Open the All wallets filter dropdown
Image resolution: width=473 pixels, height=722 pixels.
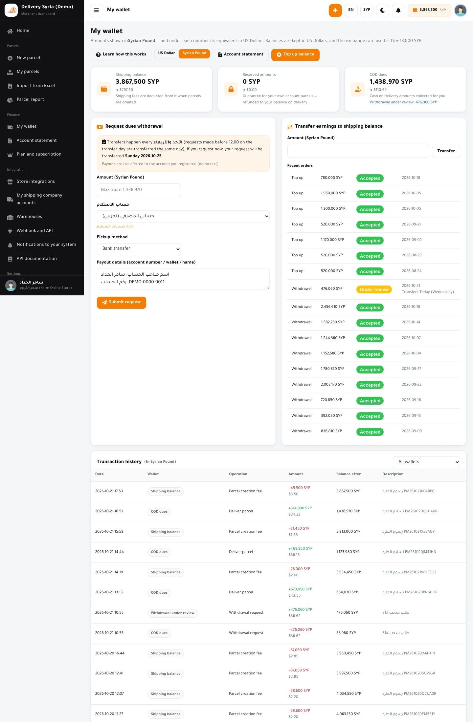pyautogui.click(x=426, y=462)
